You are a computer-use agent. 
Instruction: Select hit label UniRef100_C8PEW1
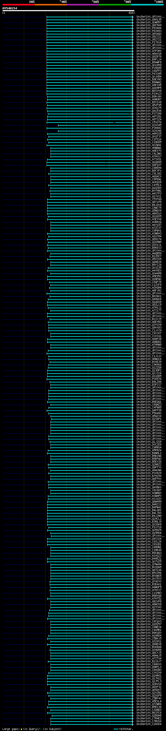pos(149,179)
